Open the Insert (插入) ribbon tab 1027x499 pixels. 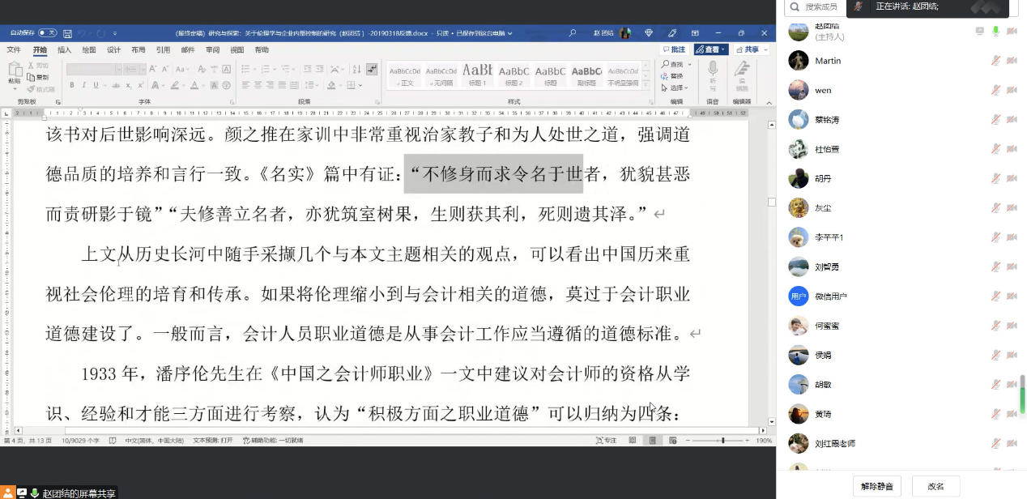pos(64,49)
